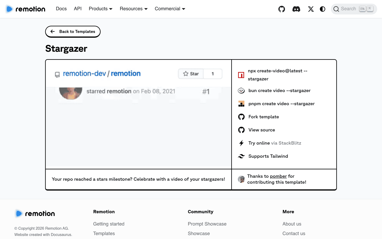Click the GitHub icon next to View source
Viewport: 382px width, 239px height.
[x=241, y=130]
